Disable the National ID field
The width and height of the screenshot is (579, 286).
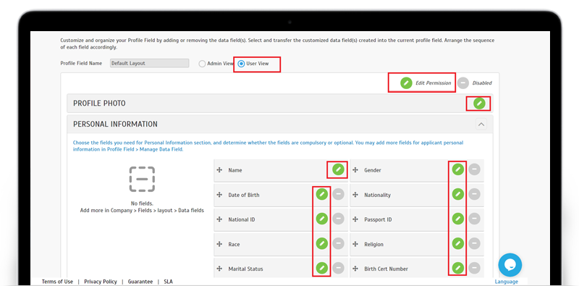click(x=338, y=219)
